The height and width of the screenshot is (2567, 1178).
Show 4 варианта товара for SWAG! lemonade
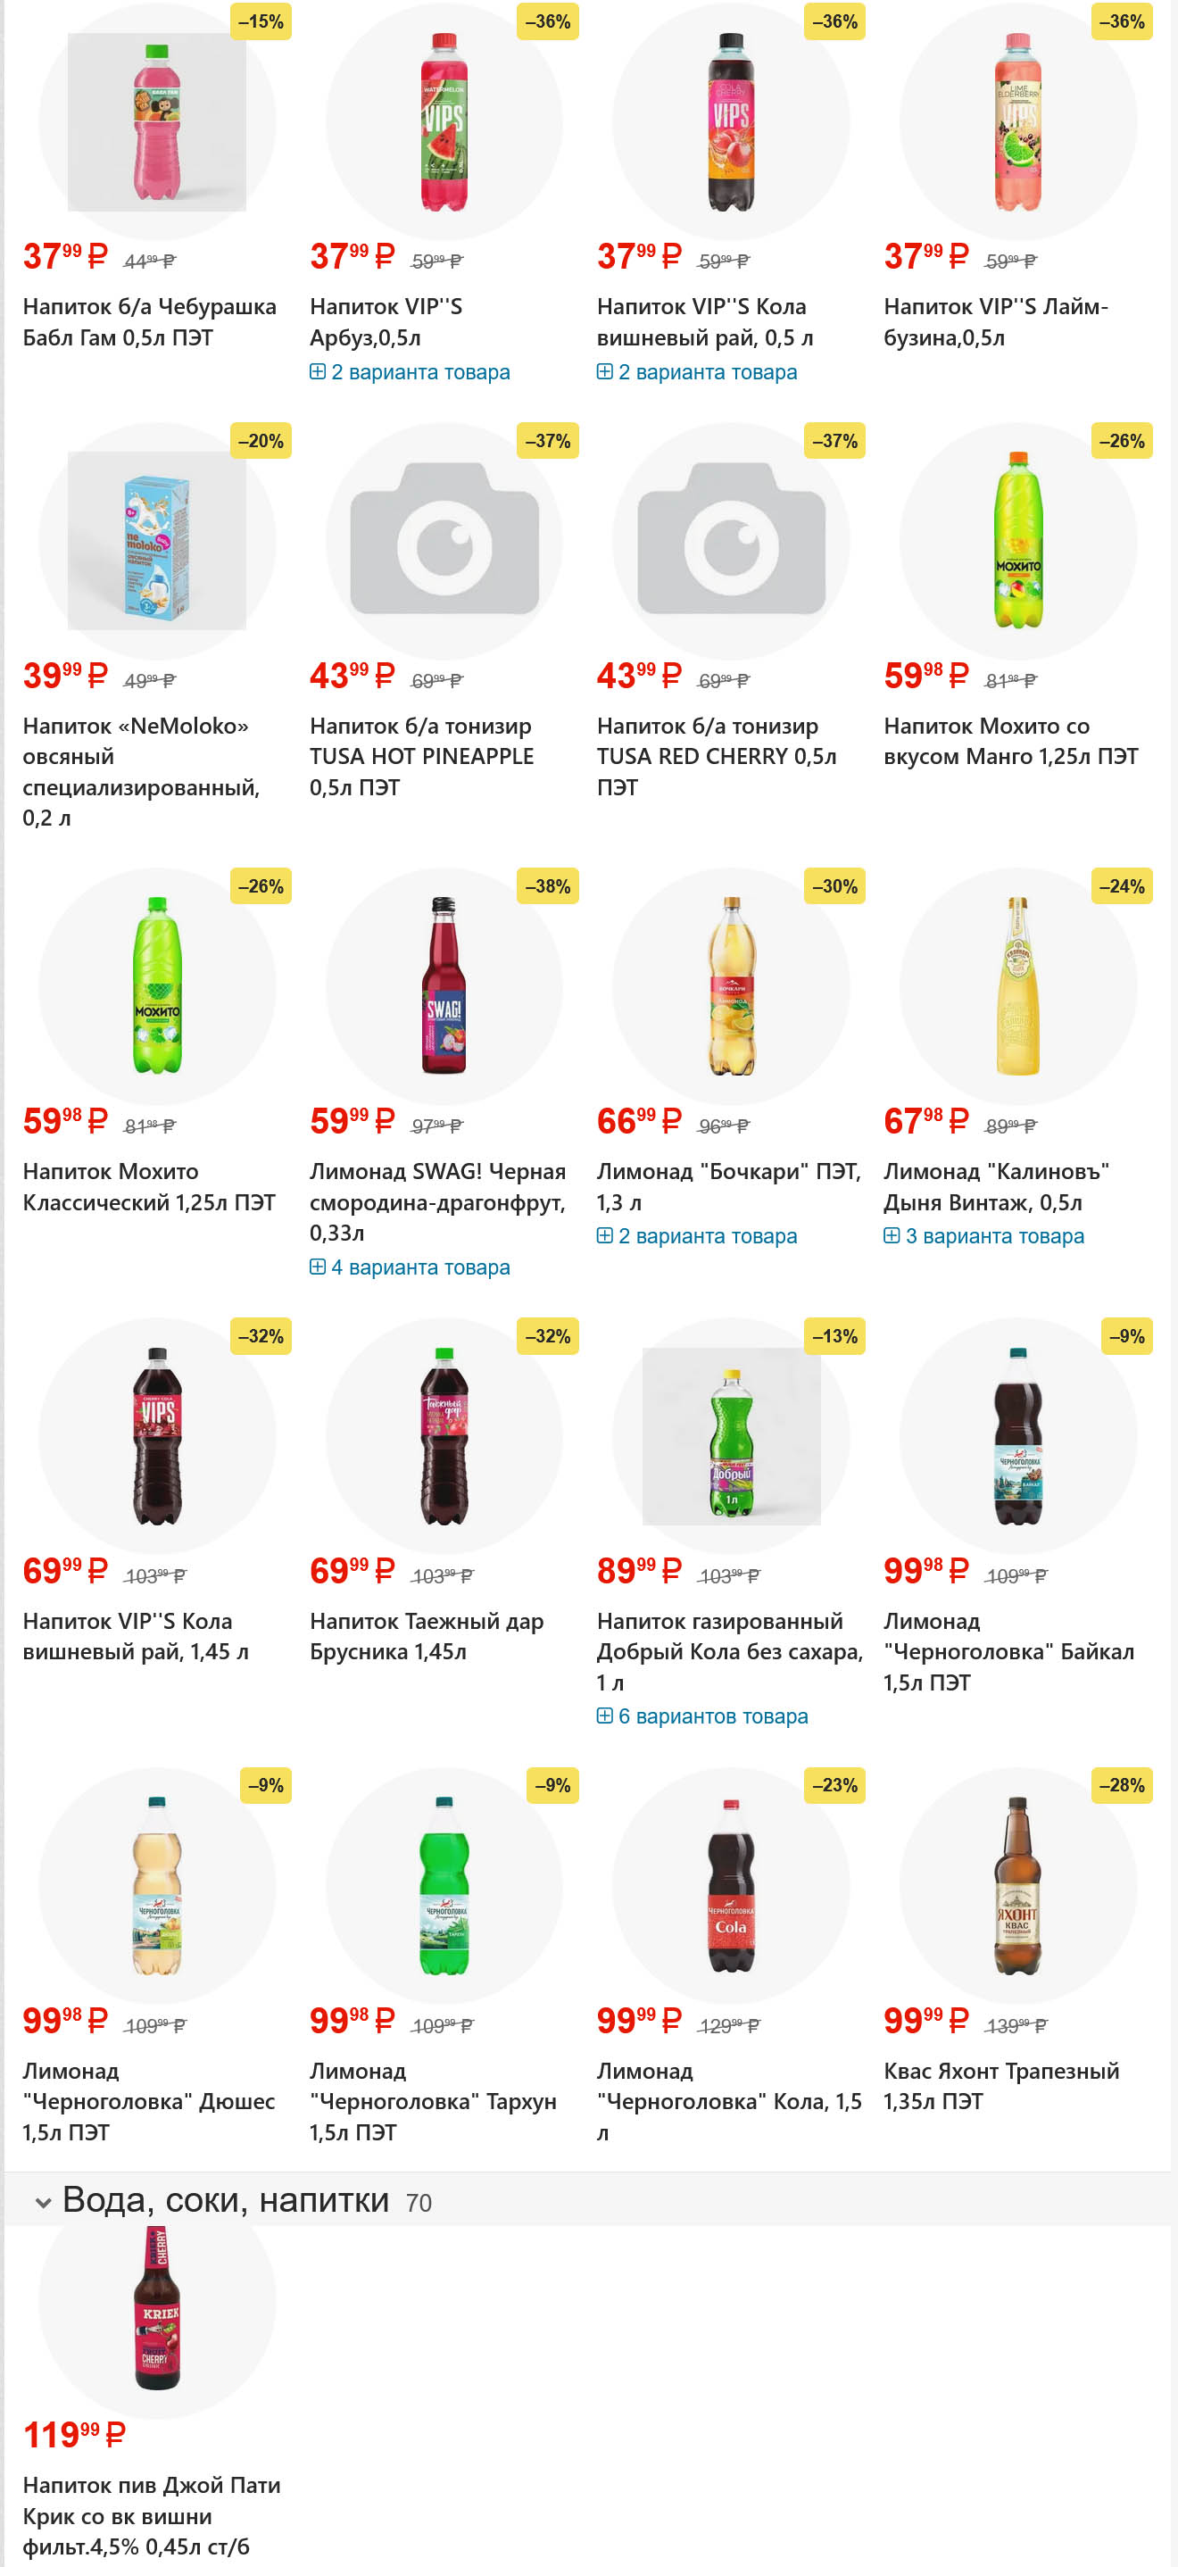pos(410,1267)
